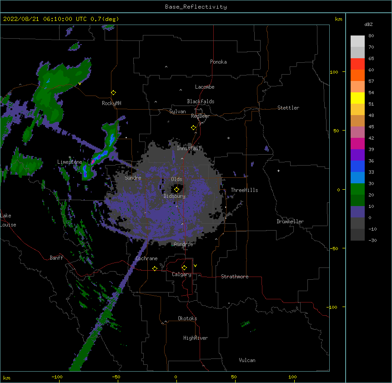This screenshot has width=392, height=383.
Task: Click the Didsbury town label
Action: point(174,196)
